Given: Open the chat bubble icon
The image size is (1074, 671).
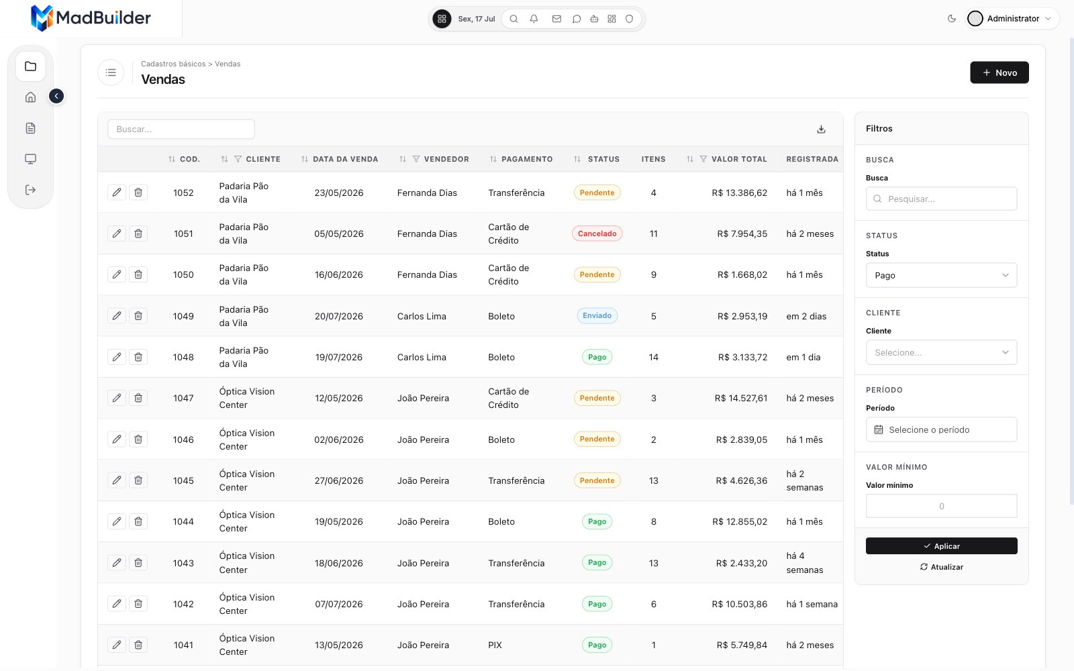Looking at the screenshot, I should click(576, 19).
